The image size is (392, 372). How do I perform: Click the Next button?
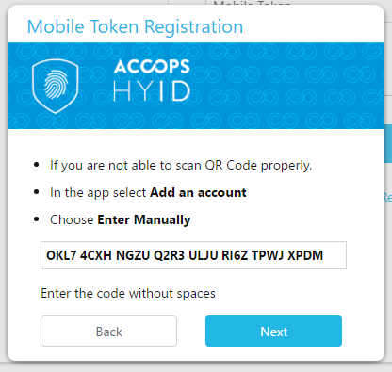point(273,331)
